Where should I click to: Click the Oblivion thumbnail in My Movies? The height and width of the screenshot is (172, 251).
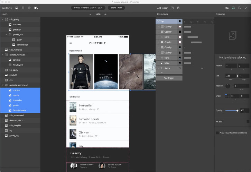(73, 134)
